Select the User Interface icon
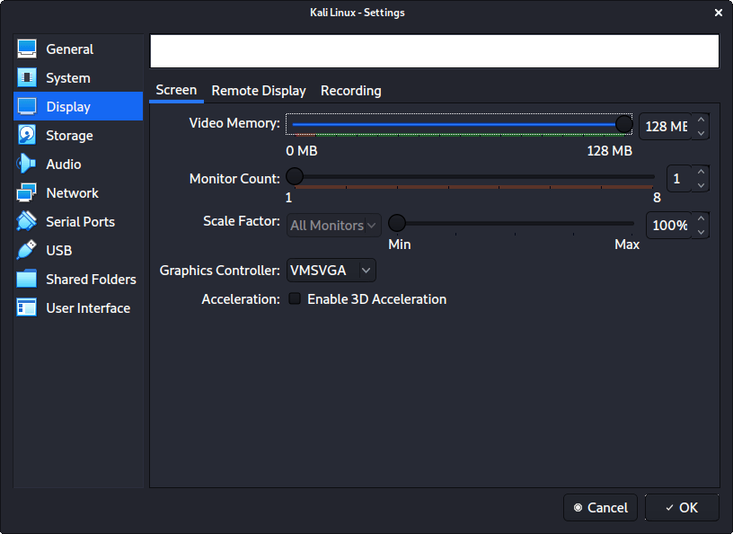 pos(27,308)
